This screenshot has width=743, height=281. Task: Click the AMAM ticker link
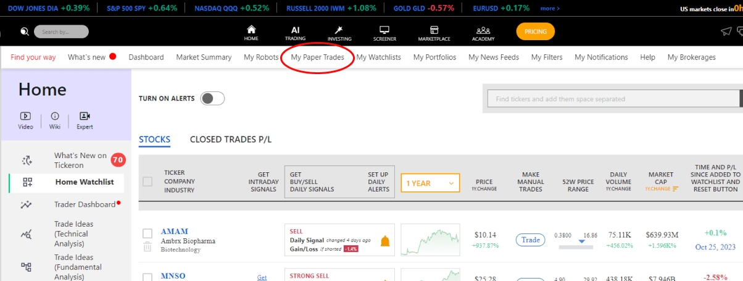(175, 232)
